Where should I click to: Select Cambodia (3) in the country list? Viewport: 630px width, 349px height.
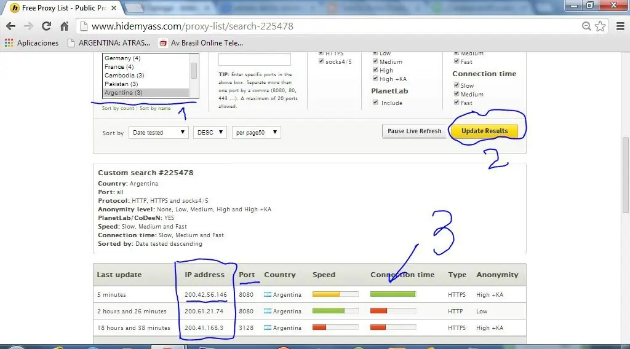pos(146,76)
